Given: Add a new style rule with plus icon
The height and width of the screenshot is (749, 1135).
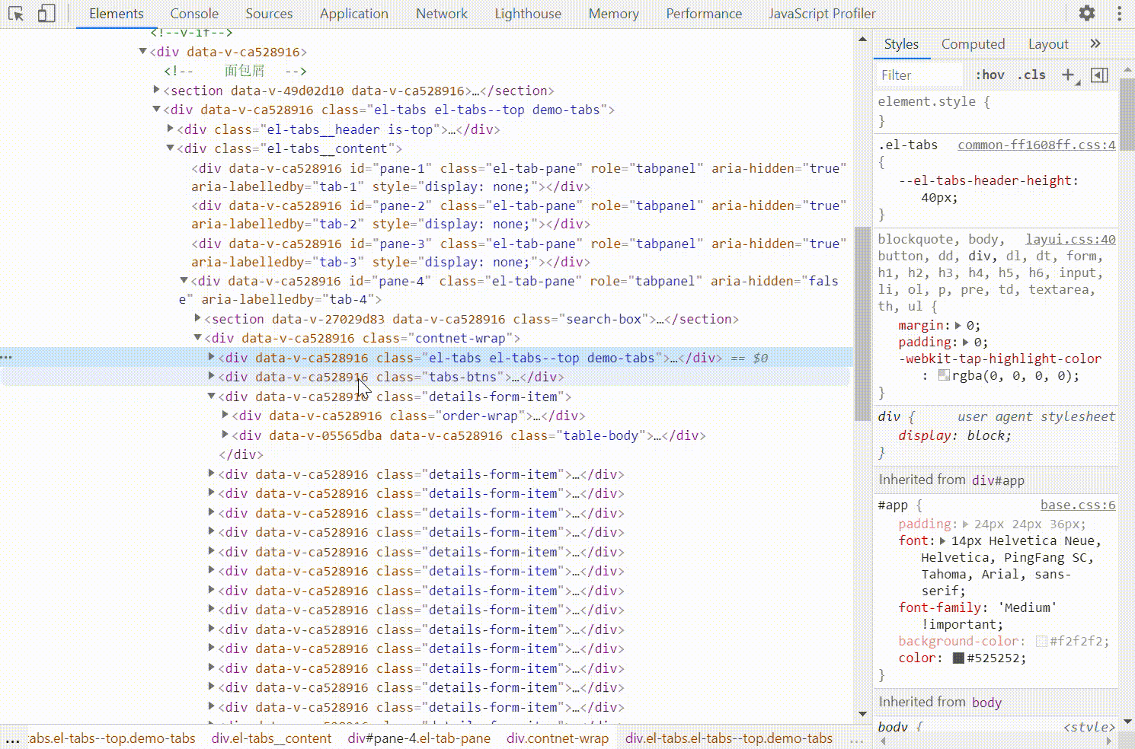Looking at the screenshot, I should coord(1068,75).
